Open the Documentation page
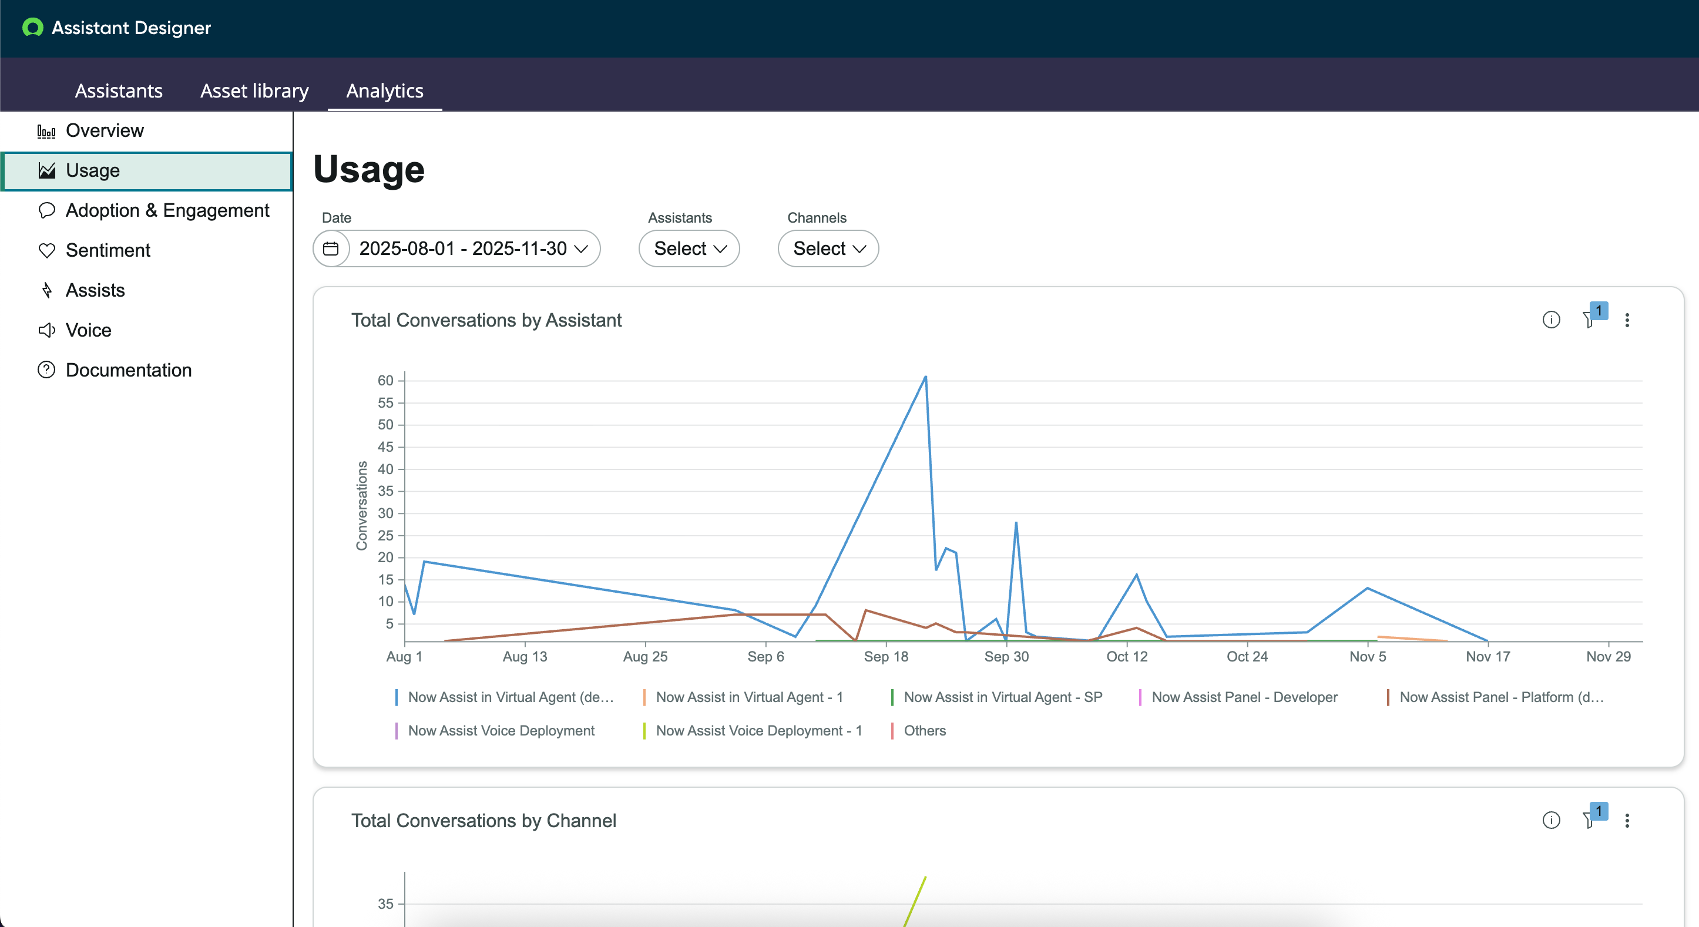The width and height of the screenshot is (1699, 927). [x=146, y=370]
